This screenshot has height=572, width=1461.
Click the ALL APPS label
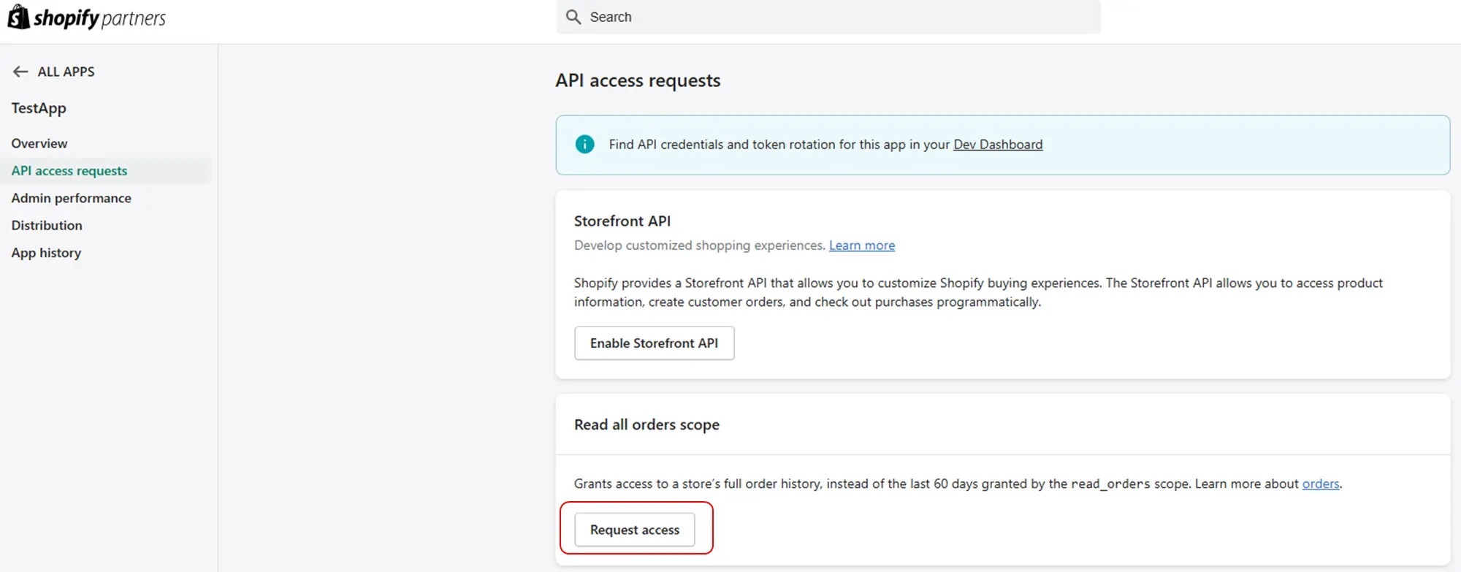coord(66,72)
